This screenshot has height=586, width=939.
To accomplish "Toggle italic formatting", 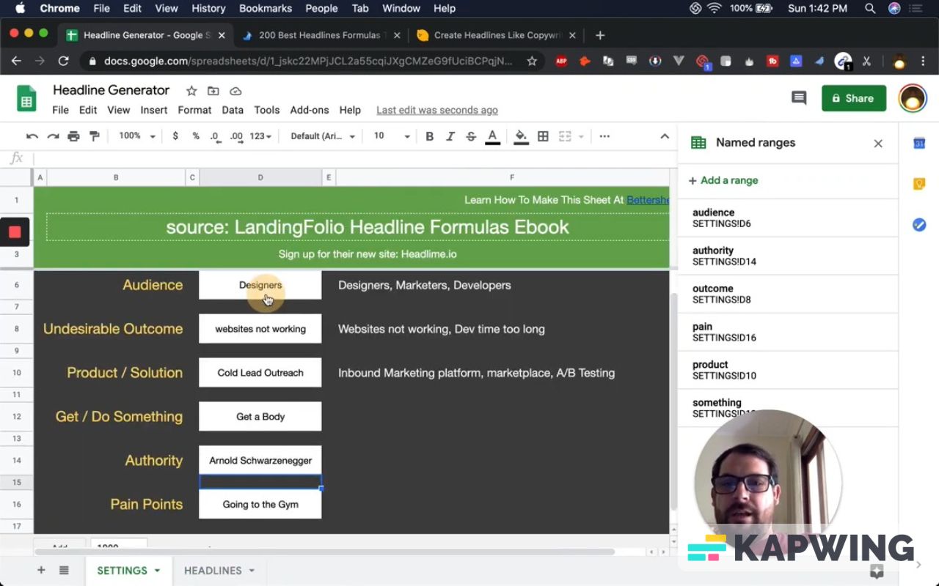I will tap(450, 136).
